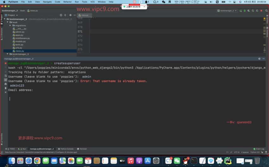Toggle the Structure tool window side tab
269x167 pixels.
[2, 33]
